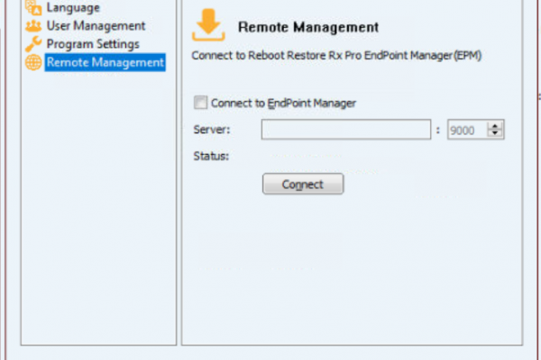
Task: Click the Server: label
Action: tap(212, 130)
